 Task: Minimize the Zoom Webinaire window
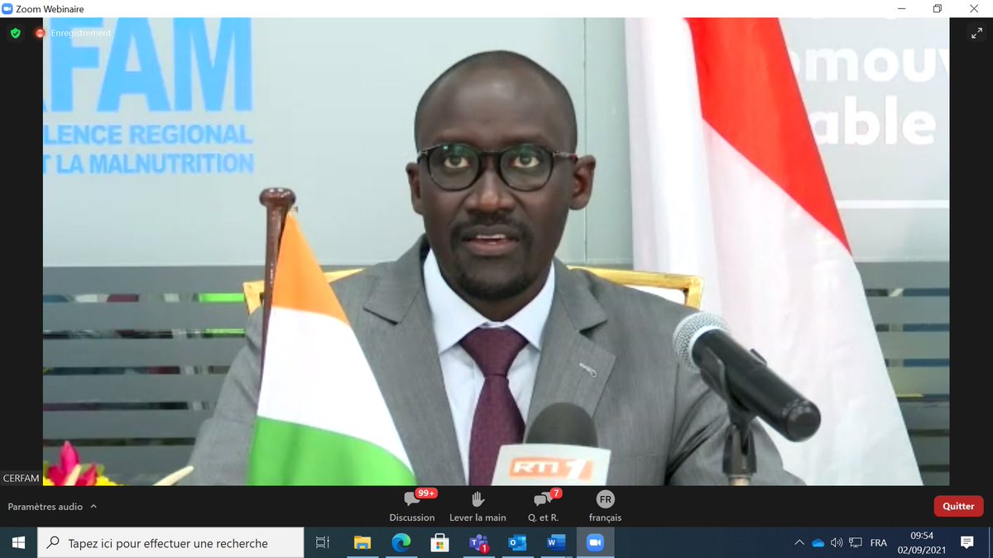900,9
